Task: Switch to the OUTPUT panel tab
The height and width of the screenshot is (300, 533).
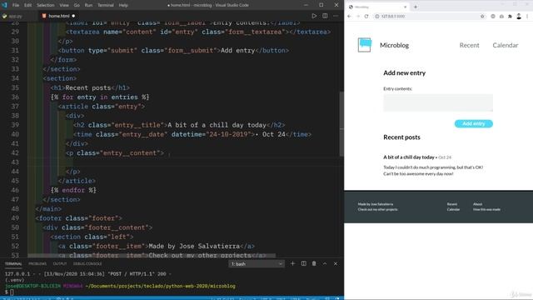Action: (x=60, y=263)
